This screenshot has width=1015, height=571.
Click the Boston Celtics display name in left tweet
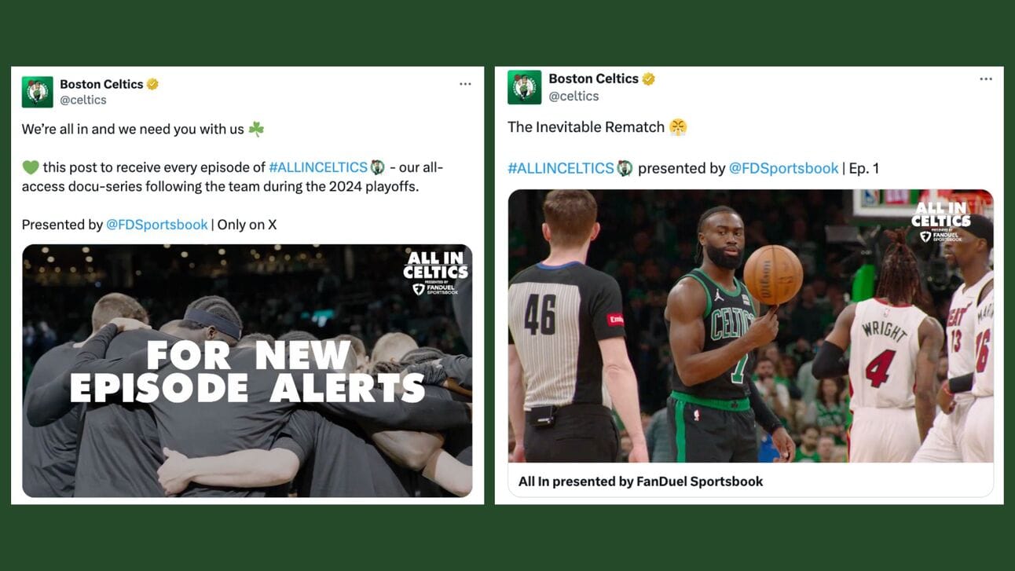(101, 84)
